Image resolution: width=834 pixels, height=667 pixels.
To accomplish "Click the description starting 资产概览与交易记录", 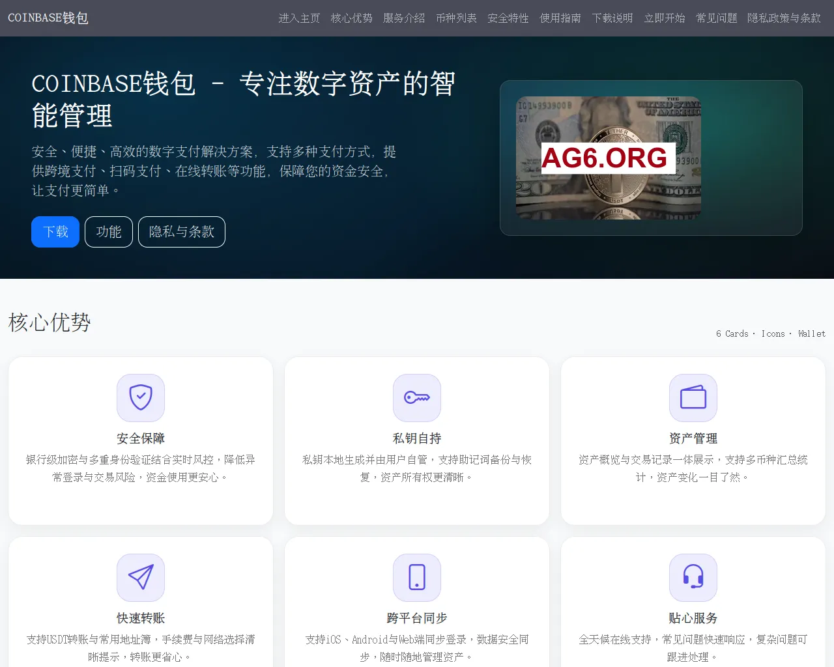I will pos(693,468).
